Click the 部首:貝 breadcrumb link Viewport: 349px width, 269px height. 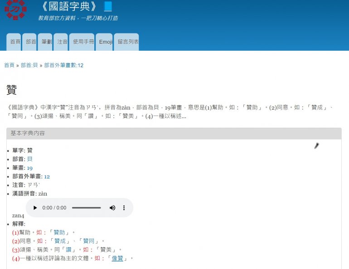(x=29, y=65)
